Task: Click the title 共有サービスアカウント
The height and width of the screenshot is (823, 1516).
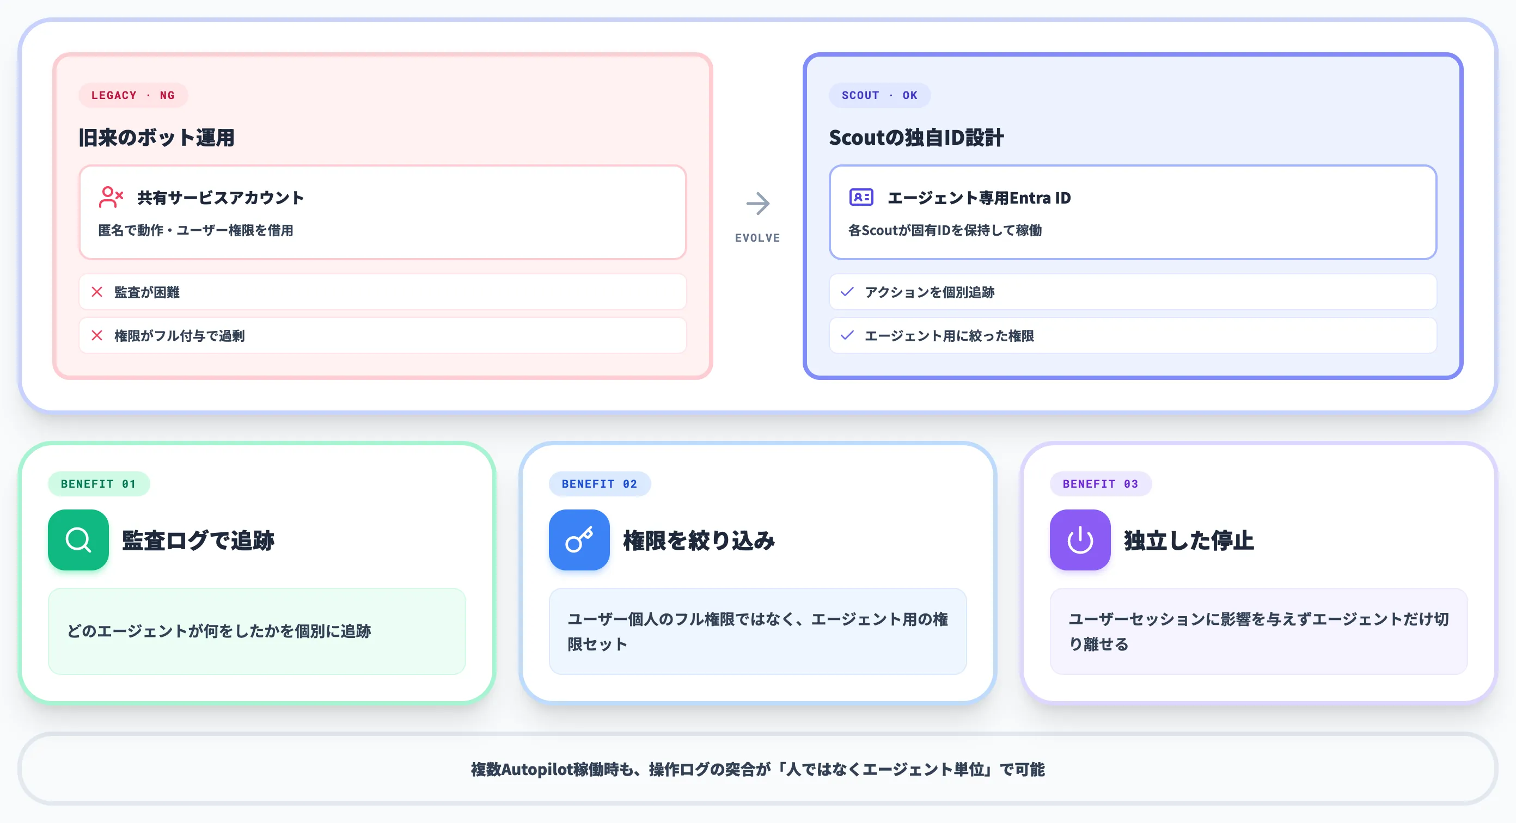Action: [x=221, y=198]
